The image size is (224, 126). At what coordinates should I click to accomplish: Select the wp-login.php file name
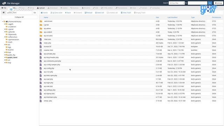click(48, 83)
